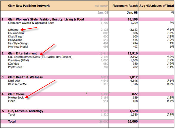Click the HollyScoop row label
The height and width of the screenshot is (130, 175).
coord(15,40)
